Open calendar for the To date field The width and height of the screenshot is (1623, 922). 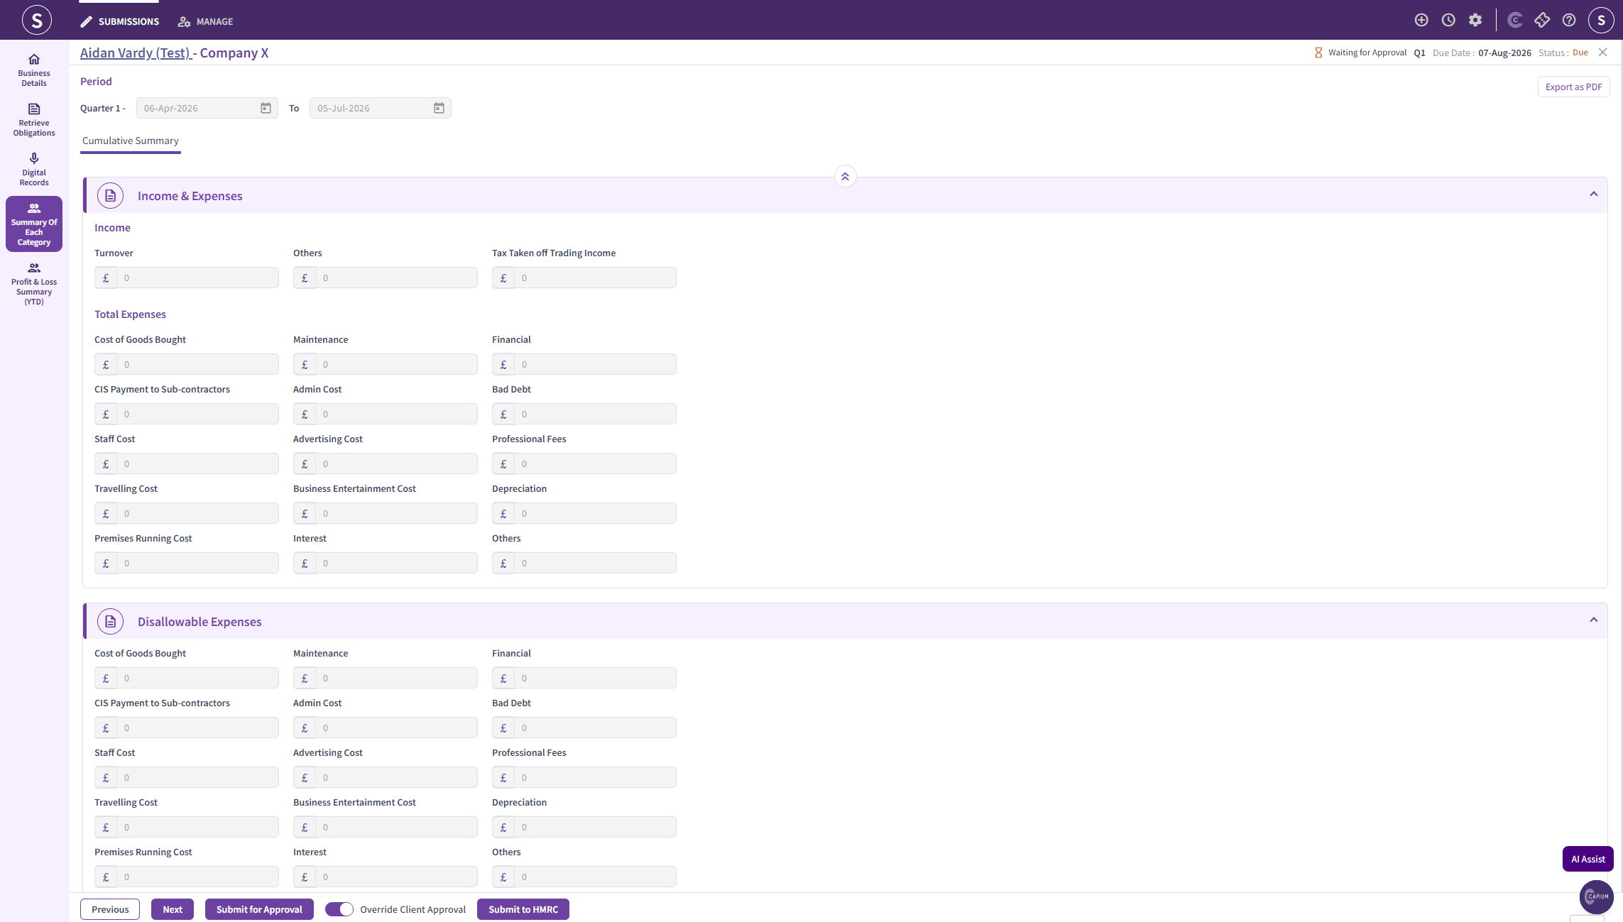(x=439, y=108)
